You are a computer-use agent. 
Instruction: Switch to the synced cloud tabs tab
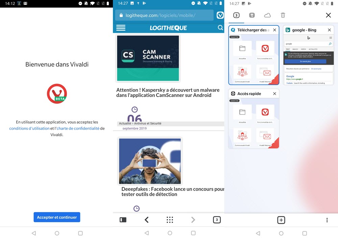click(267, 15)
